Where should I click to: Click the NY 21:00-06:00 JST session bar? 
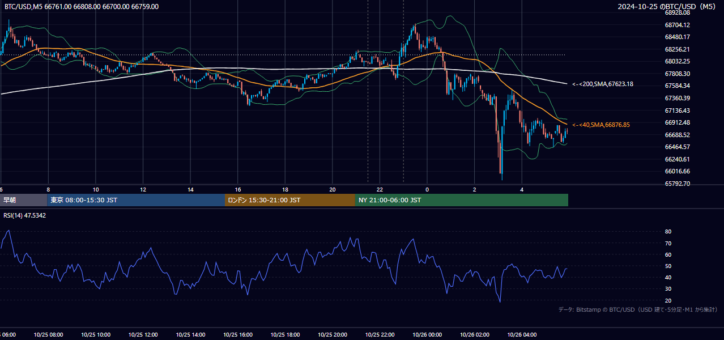[x=462, y=200]
